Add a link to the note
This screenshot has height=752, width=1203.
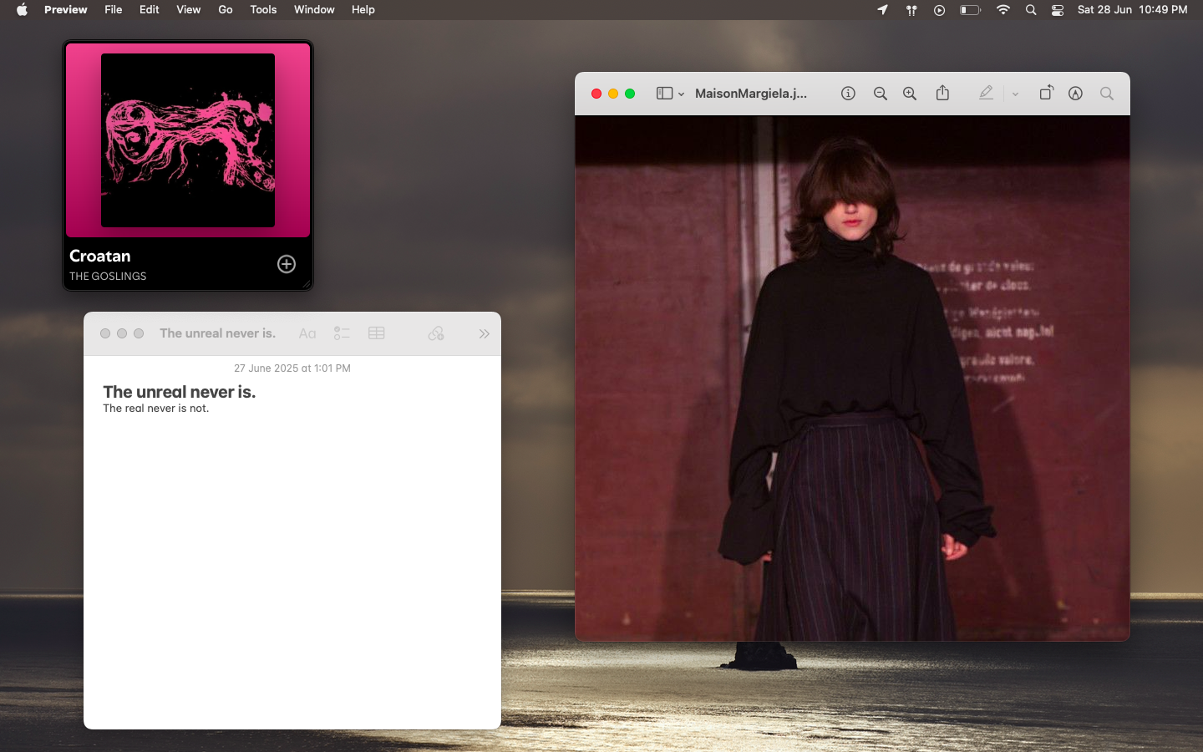[x=436, y=333]
